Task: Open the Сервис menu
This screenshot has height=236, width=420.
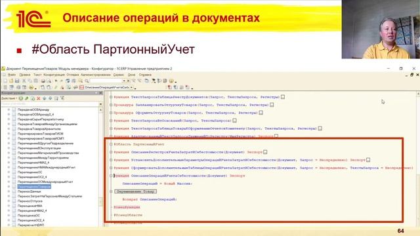Action: coord(119,75)
